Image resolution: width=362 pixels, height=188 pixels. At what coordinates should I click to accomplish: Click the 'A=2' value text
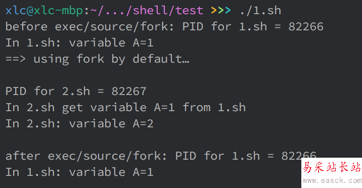143,124
